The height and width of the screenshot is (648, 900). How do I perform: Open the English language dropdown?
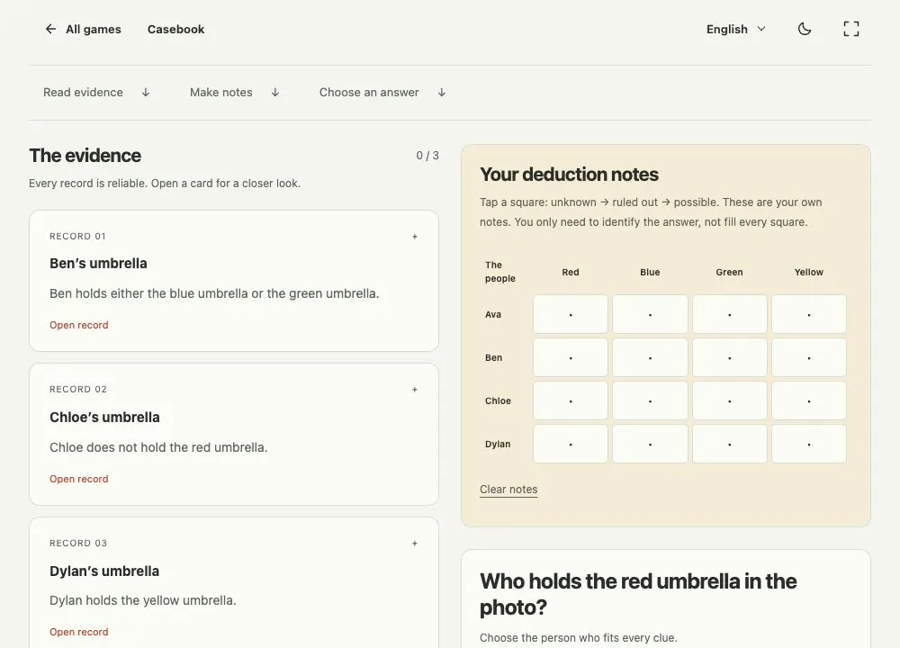tap(736, 30)
